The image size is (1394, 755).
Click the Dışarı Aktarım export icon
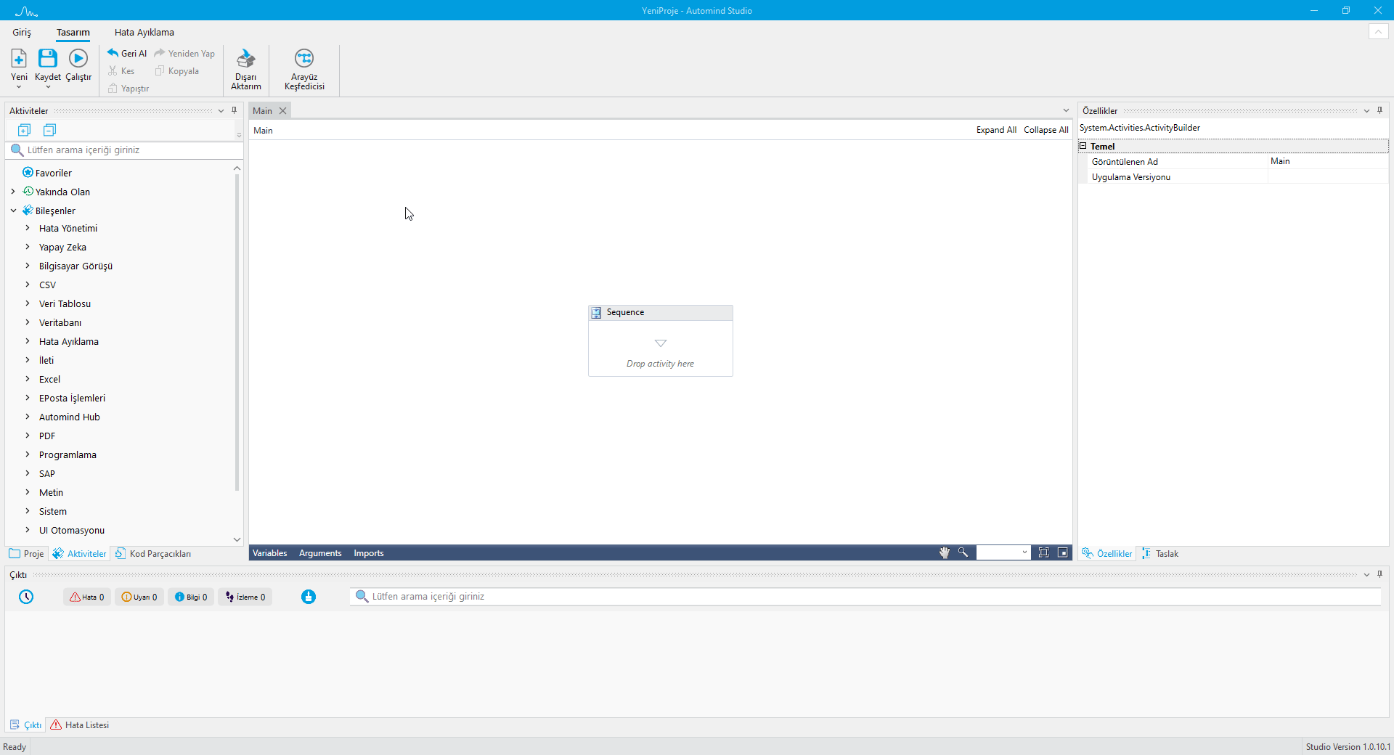pos(246,58)
